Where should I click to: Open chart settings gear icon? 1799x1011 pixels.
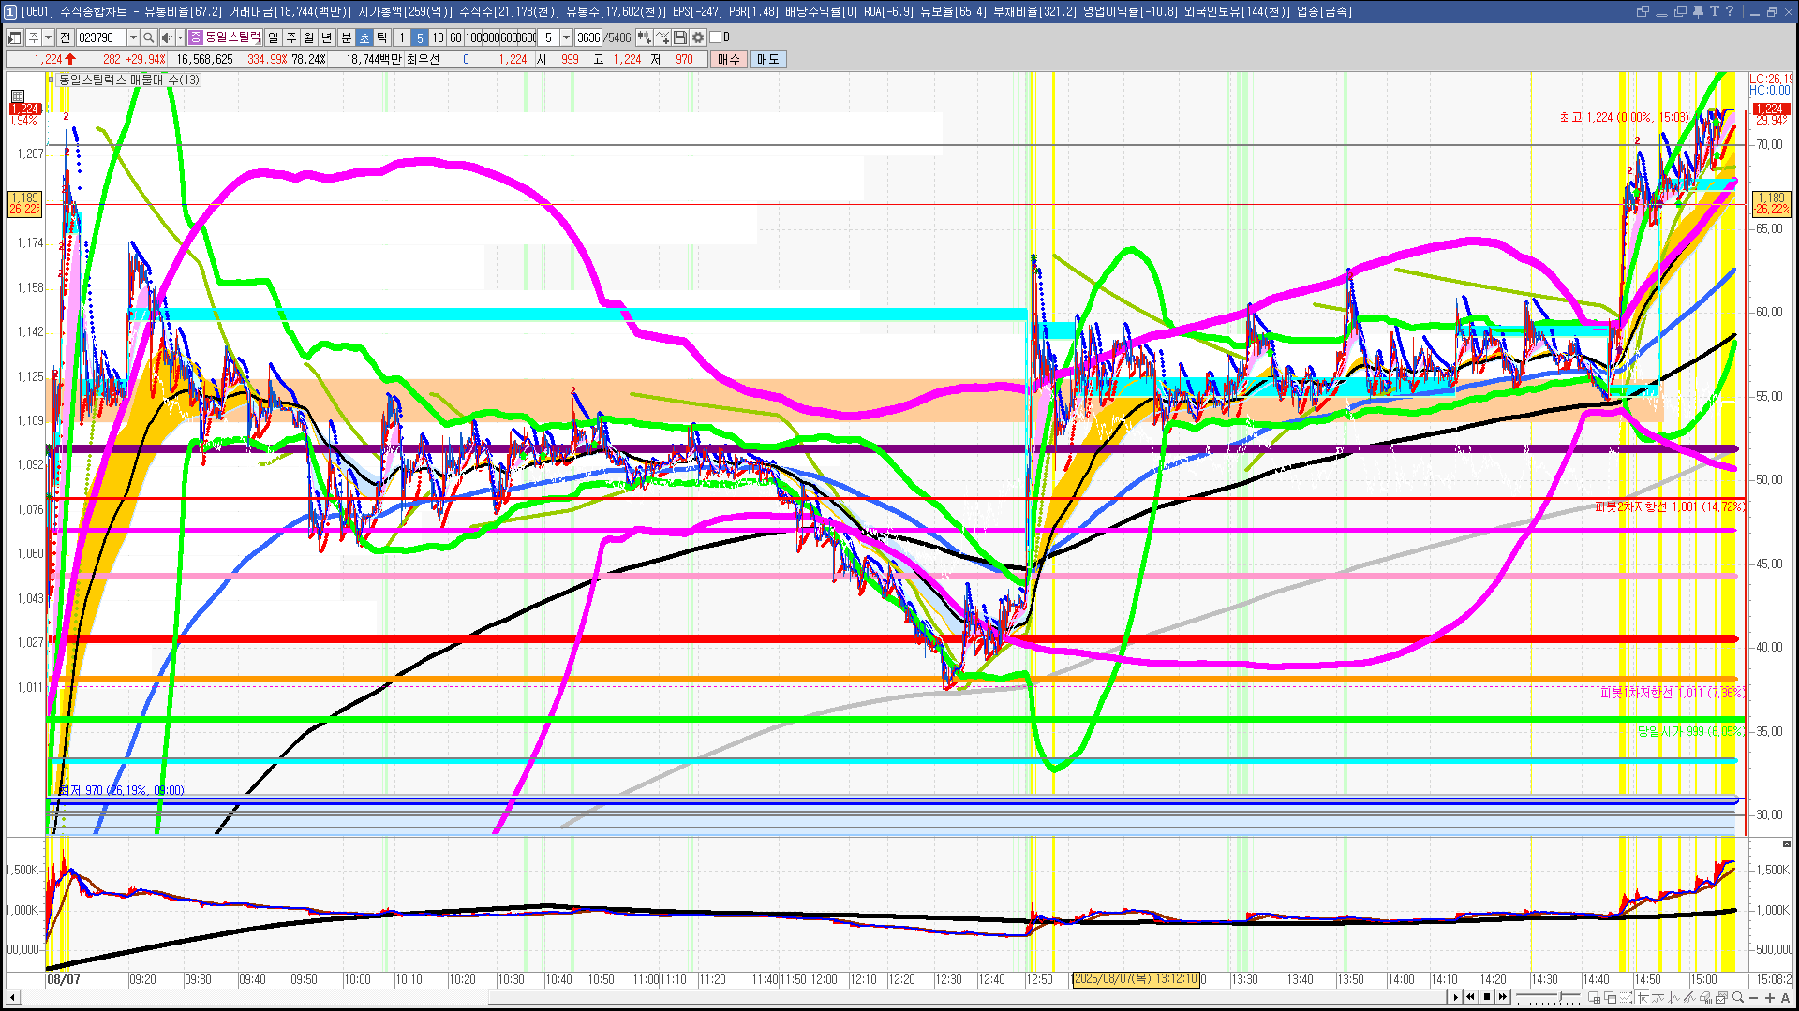[698, 37]
